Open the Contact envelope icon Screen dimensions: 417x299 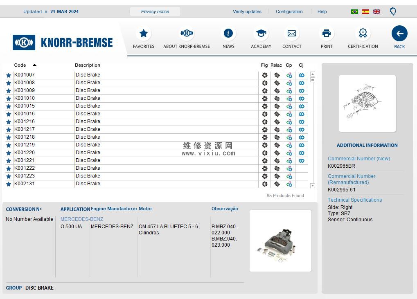[292, 34]
